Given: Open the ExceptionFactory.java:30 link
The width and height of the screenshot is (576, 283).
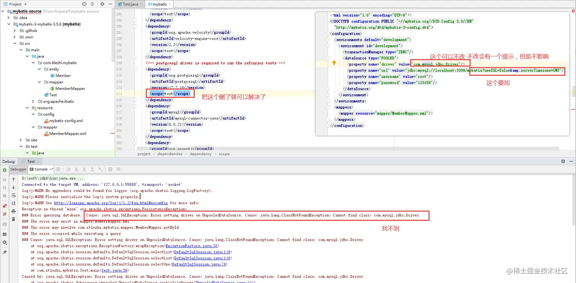Looking at the screenshot, I should pos(192,246).
